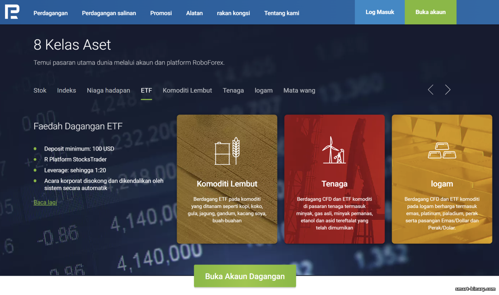Image resolution: width=499 pixels, height=295 pixels.
Task: Open the Tentang kami menu
Action: click(281, 13)
